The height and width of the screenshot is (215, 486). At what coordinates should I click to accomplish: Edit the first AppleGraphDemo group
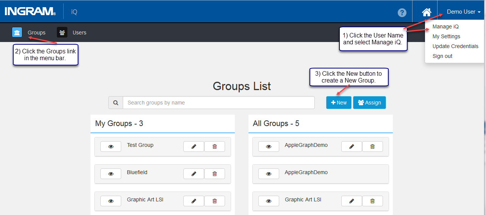pyautogui.click(x=352, y=146)
